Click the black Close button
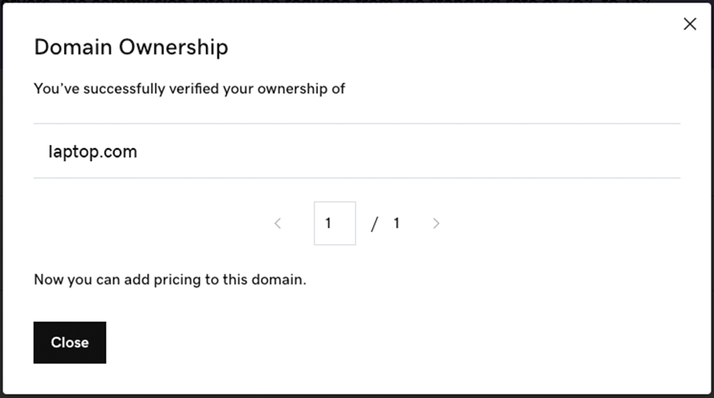This screenshot has width=714, height=398. (69, 343)
